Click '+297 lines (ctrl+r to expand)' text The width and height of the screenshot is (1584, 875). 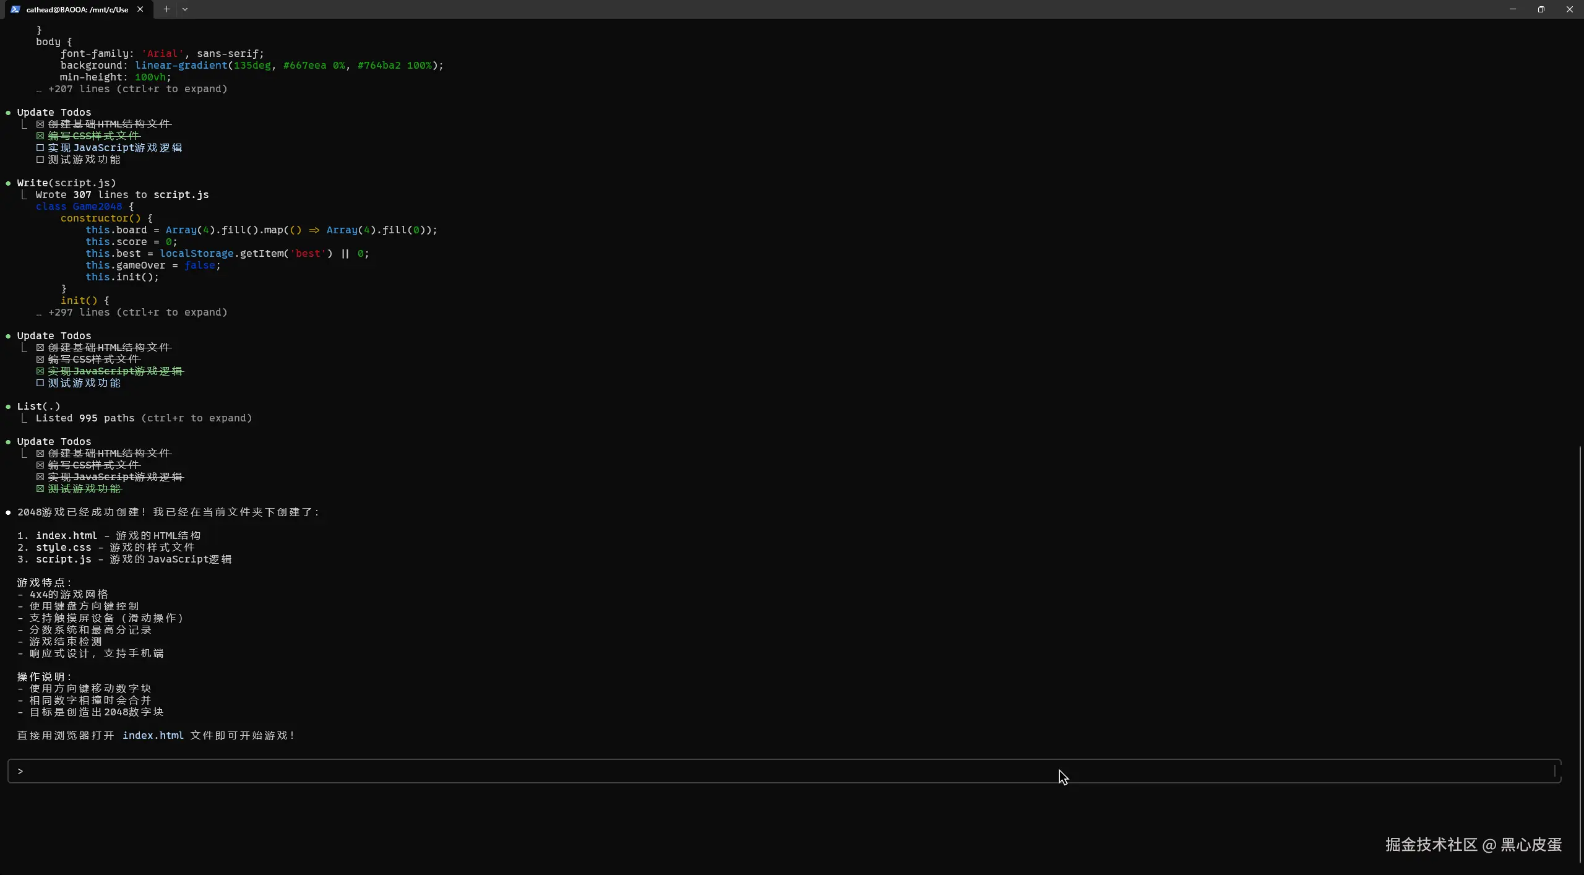[137, 312]
